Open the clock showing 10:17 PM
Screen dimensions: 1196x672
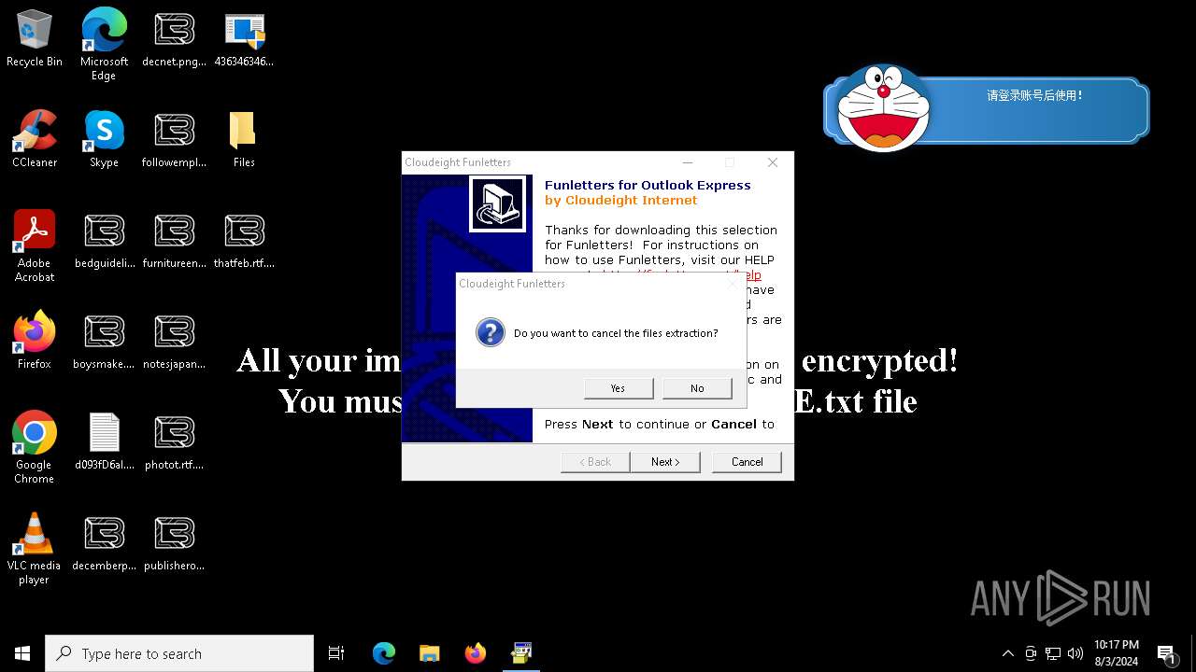point(1117,653)
